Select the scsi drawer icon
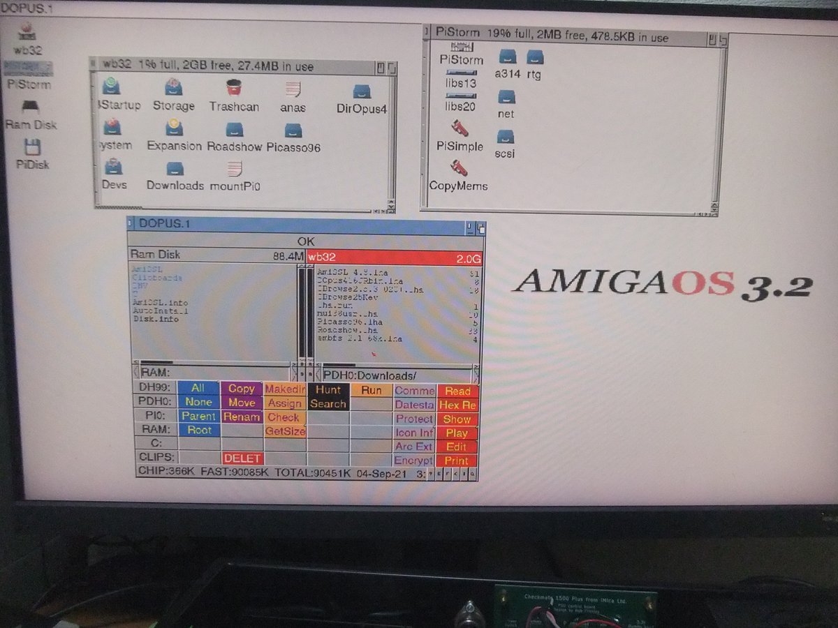The width and height of the screenshot is (838, 628). (506, 136)
